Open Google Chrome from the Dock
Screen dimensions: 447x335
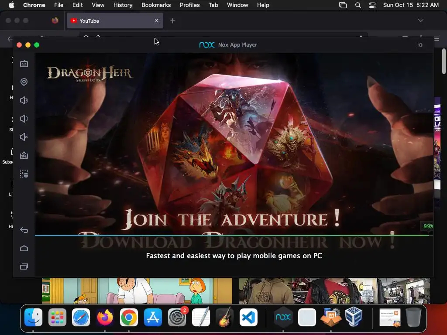pyautogui.click(x=129, y=317)
